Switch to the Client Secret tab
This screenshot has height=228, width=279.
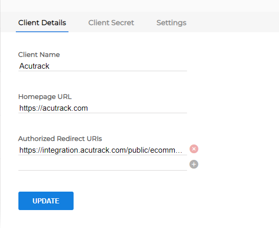pyautogui.click(x=111, y=23)
